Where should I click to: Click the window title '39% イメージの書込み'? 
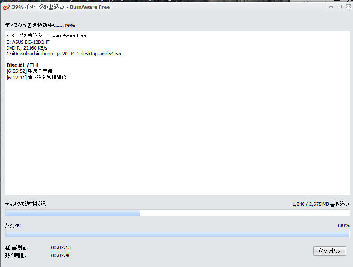click(x=38, y=7)
